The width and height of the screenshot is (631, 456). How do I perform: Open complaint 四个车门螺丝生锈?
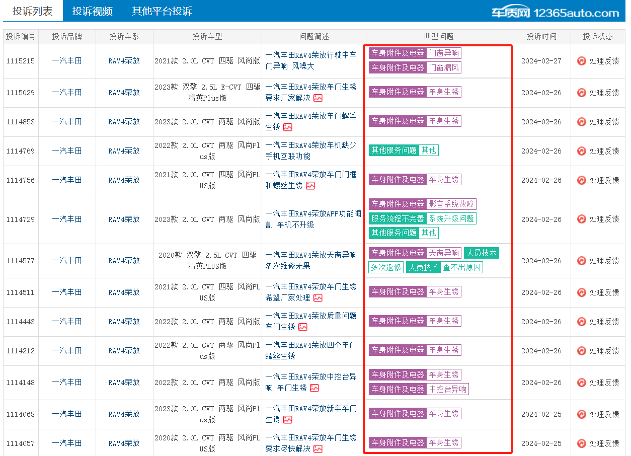311,351
